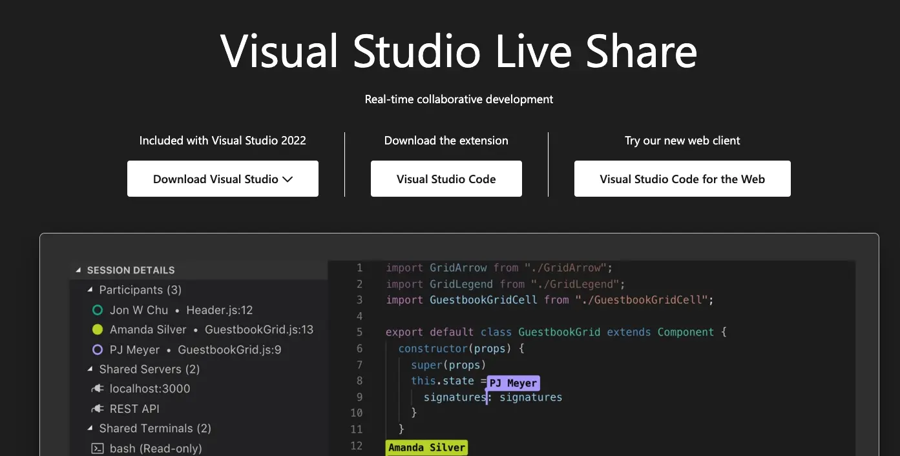Click the Visual Studio Live Share heading
The height and width of the screenshot is (456, 900).
point(459,50)
